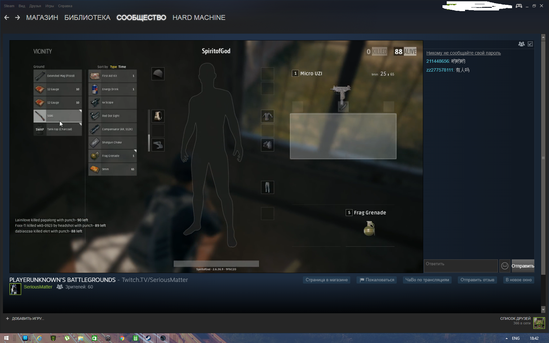Open SeriousMatter's avatar picture
The image size is (549, 343).
click(x=15, y=289)
